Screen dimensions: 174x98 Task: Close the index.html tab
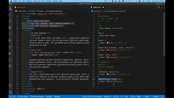click(27, 7)
